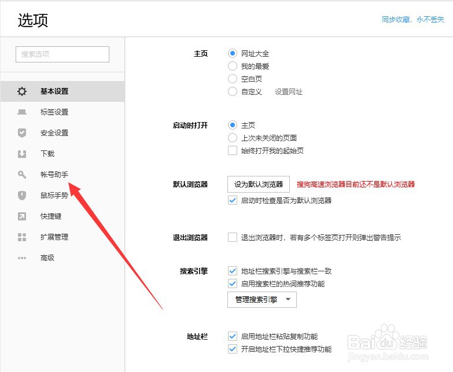
Task: Open 帐号助手 settings
Action: coord(62,175)
